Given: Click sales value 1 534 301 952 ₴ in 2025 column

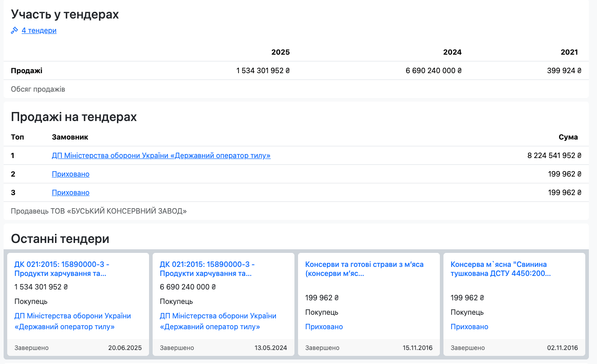Looking at the screenshot, I should click(x=263, y=70).
